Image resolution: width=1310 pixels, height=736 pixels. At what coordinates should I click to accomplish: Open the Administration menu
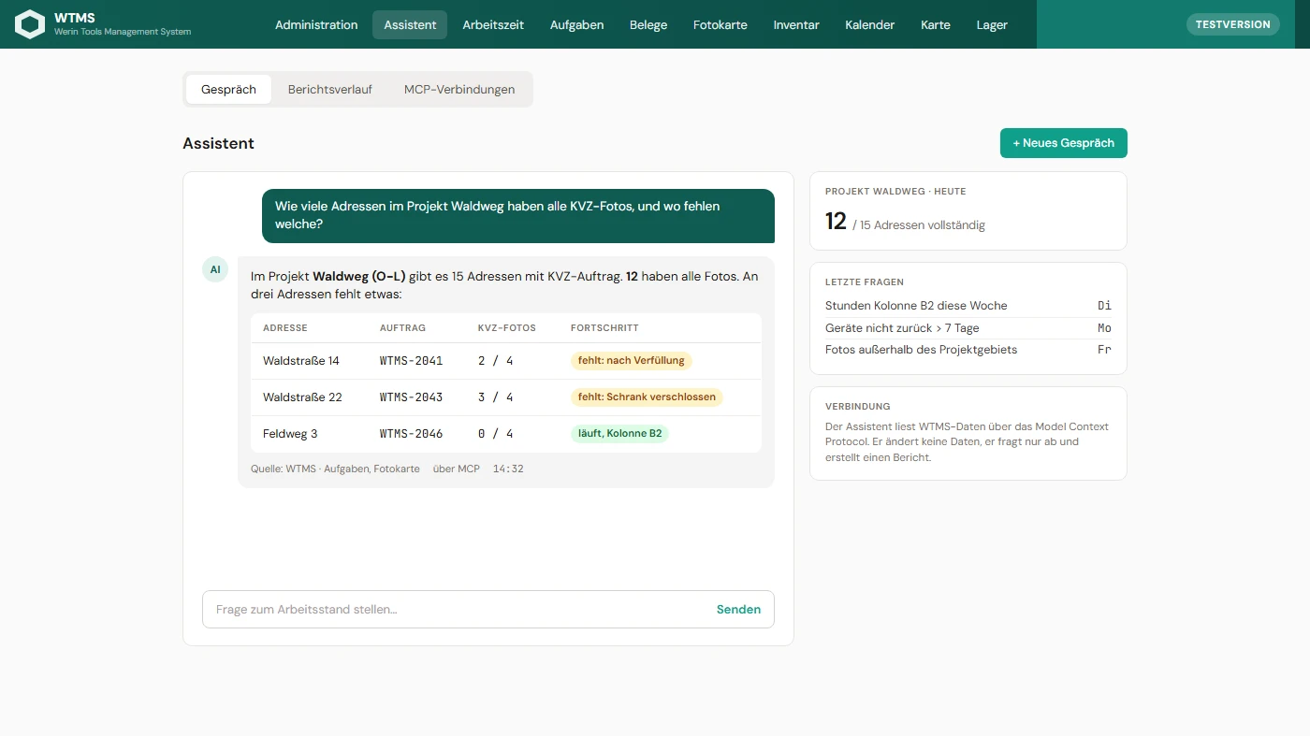(x=316, y=25)
